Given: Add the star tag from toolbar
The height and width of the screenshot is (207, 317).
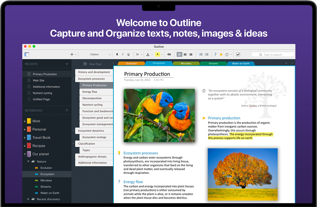Looking at the screenshot, I should [221, 54].
